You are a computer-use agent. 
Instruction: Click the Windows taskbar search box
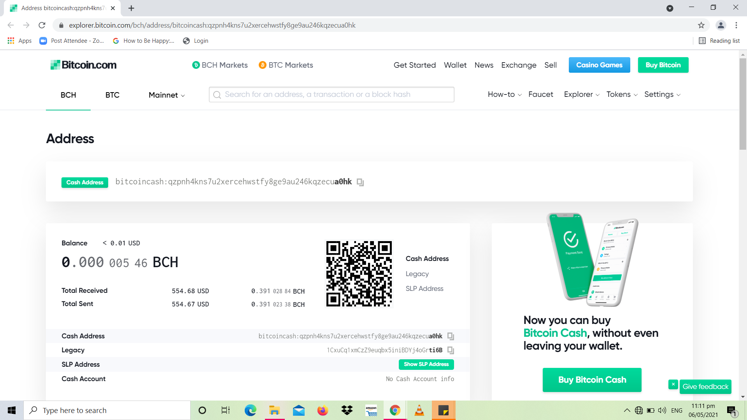click(107, 410)
